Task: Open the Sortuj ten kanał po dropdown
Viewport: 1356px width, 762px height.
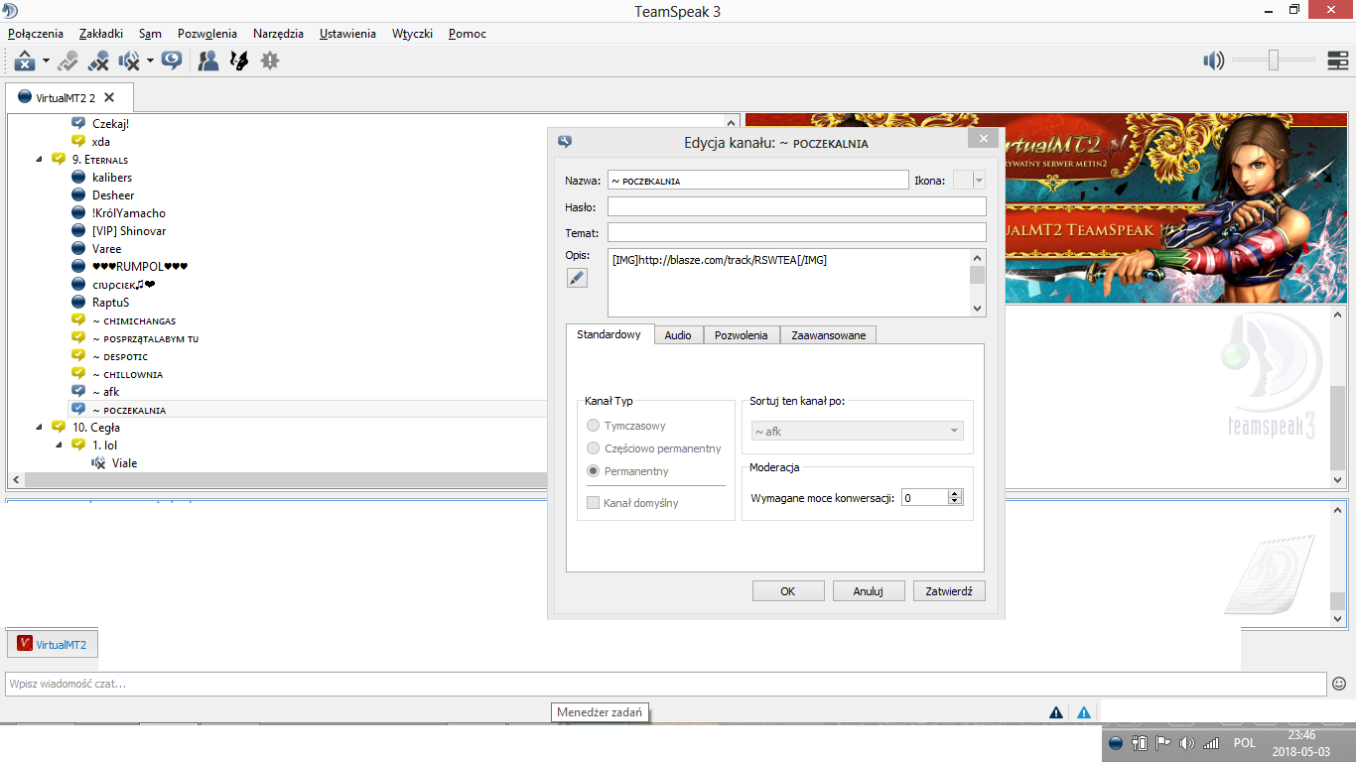Action: 857,431
